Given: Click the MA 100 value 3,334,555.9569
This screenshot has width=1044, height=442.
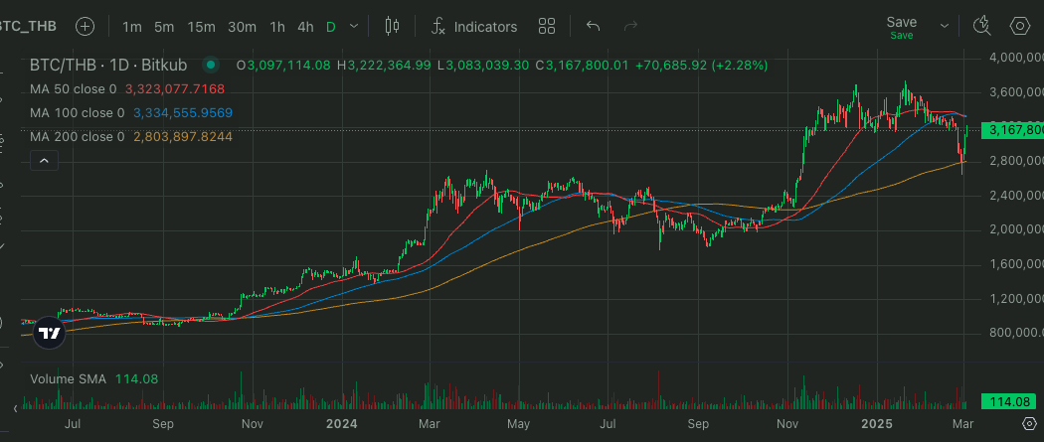Looking at the screenshot, I should click(183, 113).
